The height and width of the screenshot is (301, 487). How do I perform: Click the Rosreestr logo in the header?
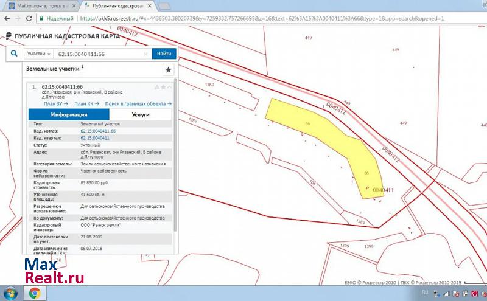pos(8,36)
